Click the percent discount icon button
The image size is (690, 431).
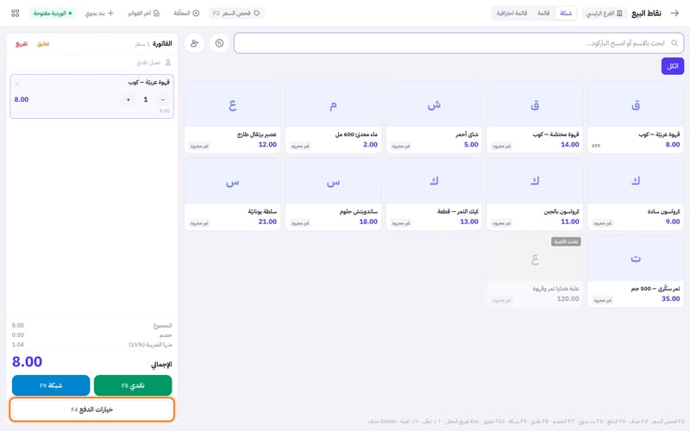(x=219, y=43)
